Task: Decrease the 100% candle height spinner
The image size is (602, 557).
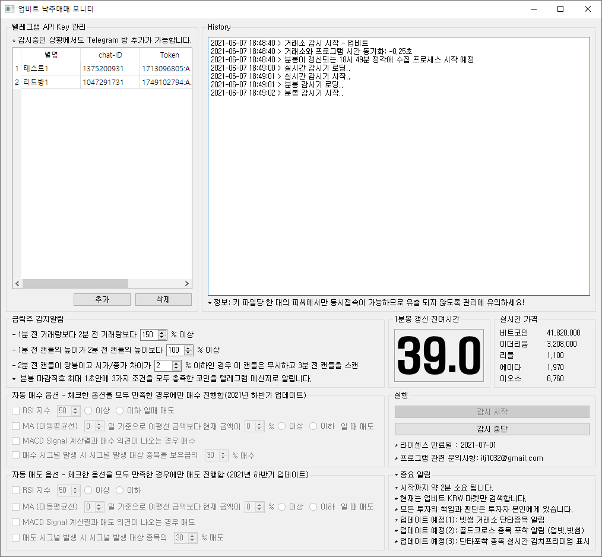Action: 187,353
